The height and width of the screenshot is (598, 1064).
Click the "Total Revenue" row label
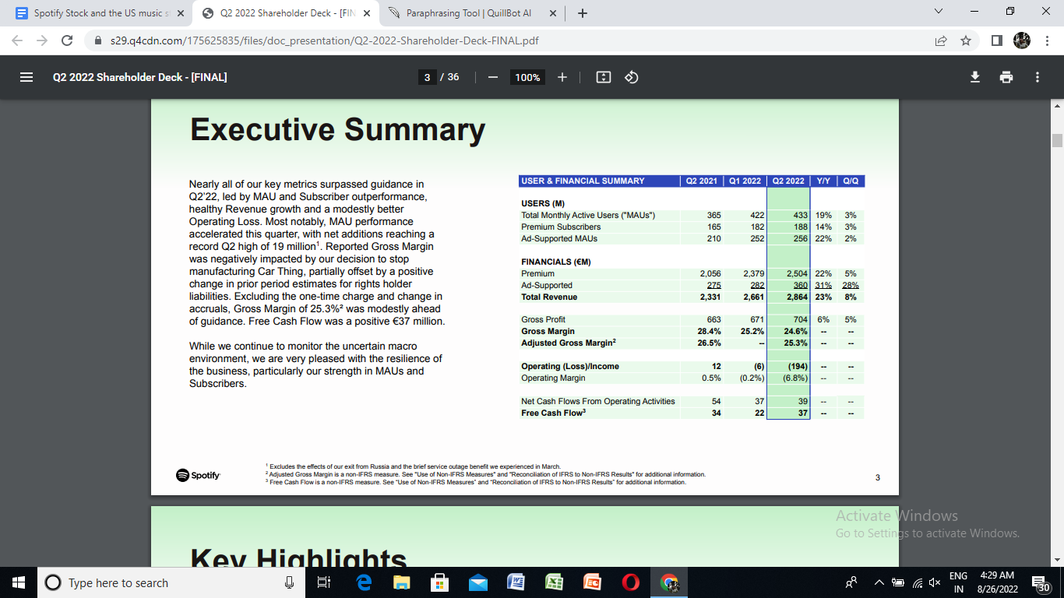tap(549, 297)
